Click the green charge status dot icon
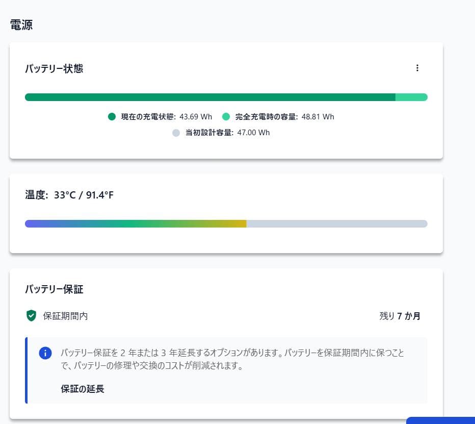Image resolution: width=475 pixels, height=424 pixels. tap(112, 117)
